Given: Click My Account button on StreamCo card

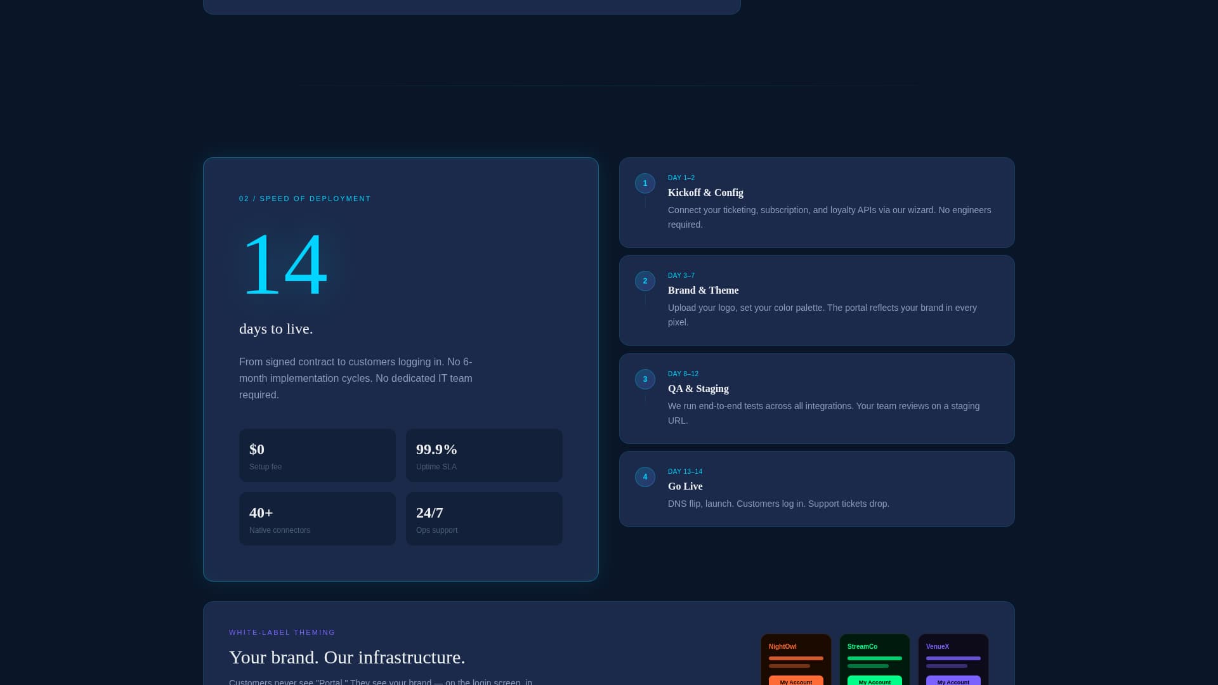Looking at the screenshot, I should pyautogui.click(x=875, y=681).
